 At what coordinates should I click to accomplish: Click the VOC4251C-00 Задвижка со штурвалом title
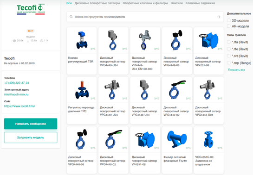point(204,161)
